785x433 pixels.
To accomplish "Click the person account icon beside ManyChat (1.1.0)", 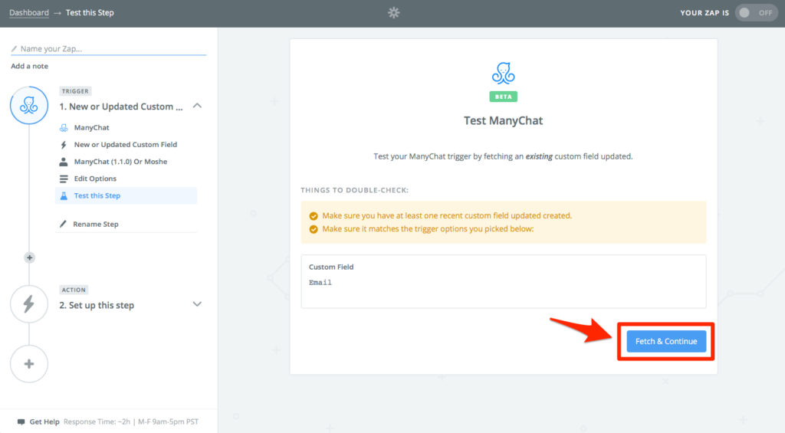I will (x=64, y=162).
